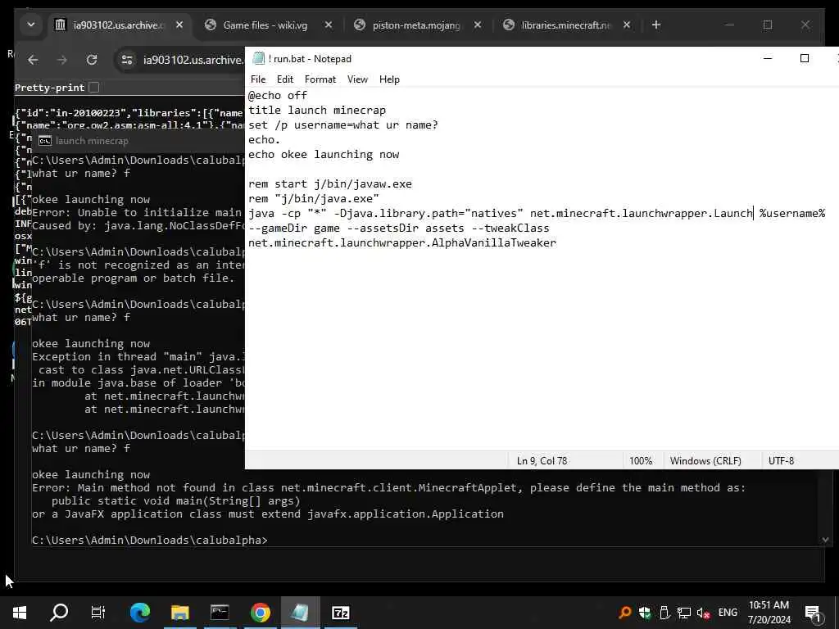
Task: Open Windows Security tray icon
Action: click(645, 613)
